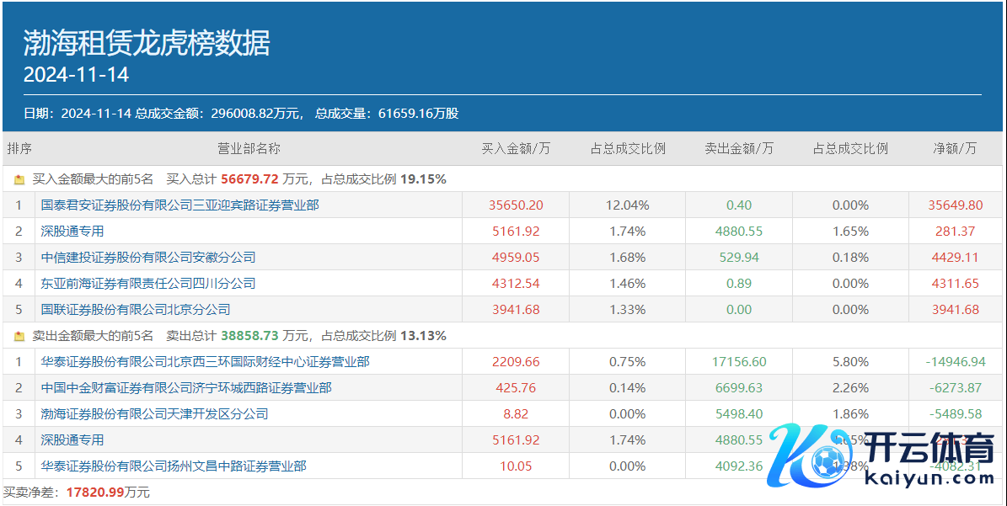
Task: Select 东亚前海证券四川分公司 link
Action: (x=147, y=283)
